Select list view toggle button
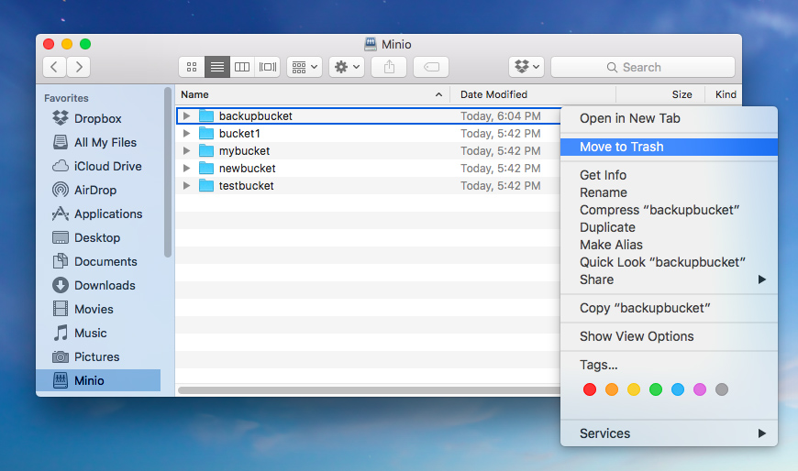Viewport: 798px width, 471px height. (x=217, y=67)
